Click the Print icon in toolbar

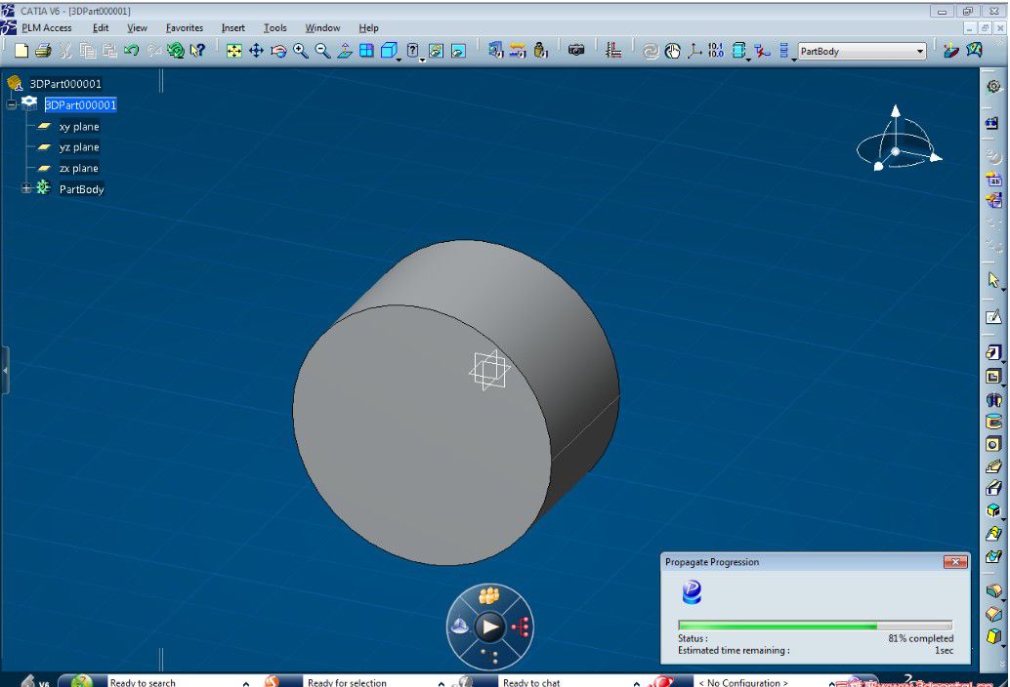coord(43,51)
